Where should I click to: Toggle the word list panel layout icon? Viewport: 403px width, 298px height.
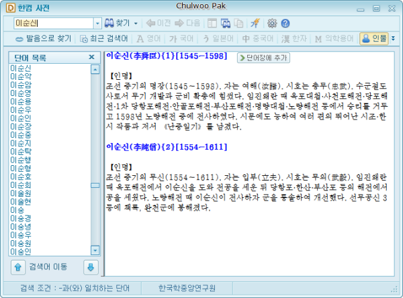point(212,23)
